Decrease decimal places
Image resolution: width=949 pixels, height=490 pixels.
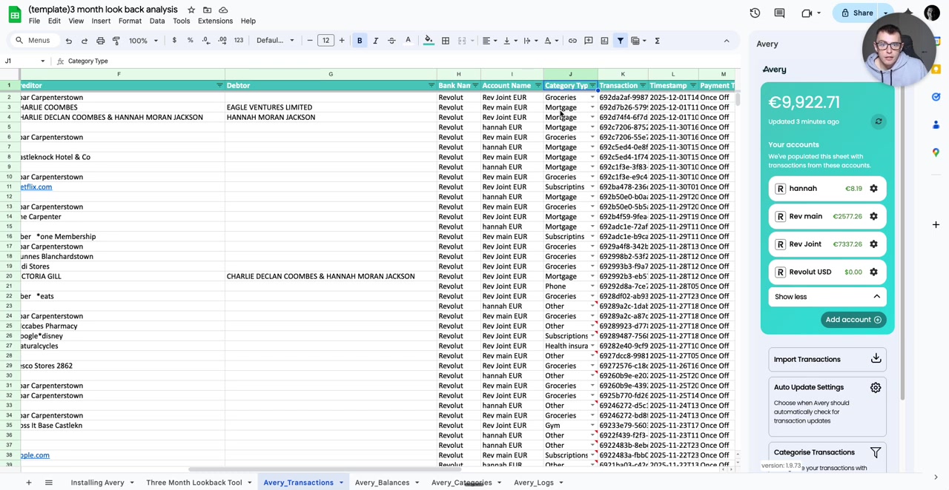pos(206,40)
